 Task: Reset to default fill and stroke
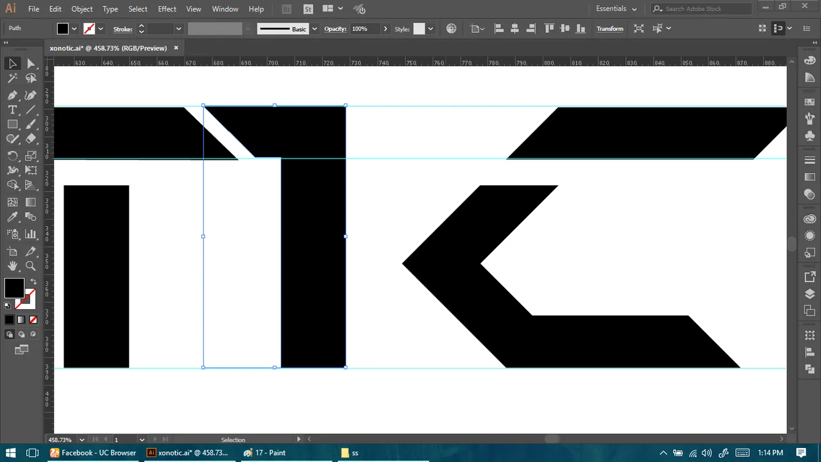(8, 306)
